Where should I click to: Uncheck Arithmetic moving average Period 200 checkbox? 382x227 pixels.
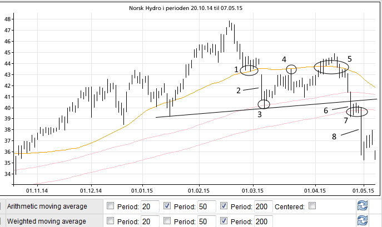(225, 206)
